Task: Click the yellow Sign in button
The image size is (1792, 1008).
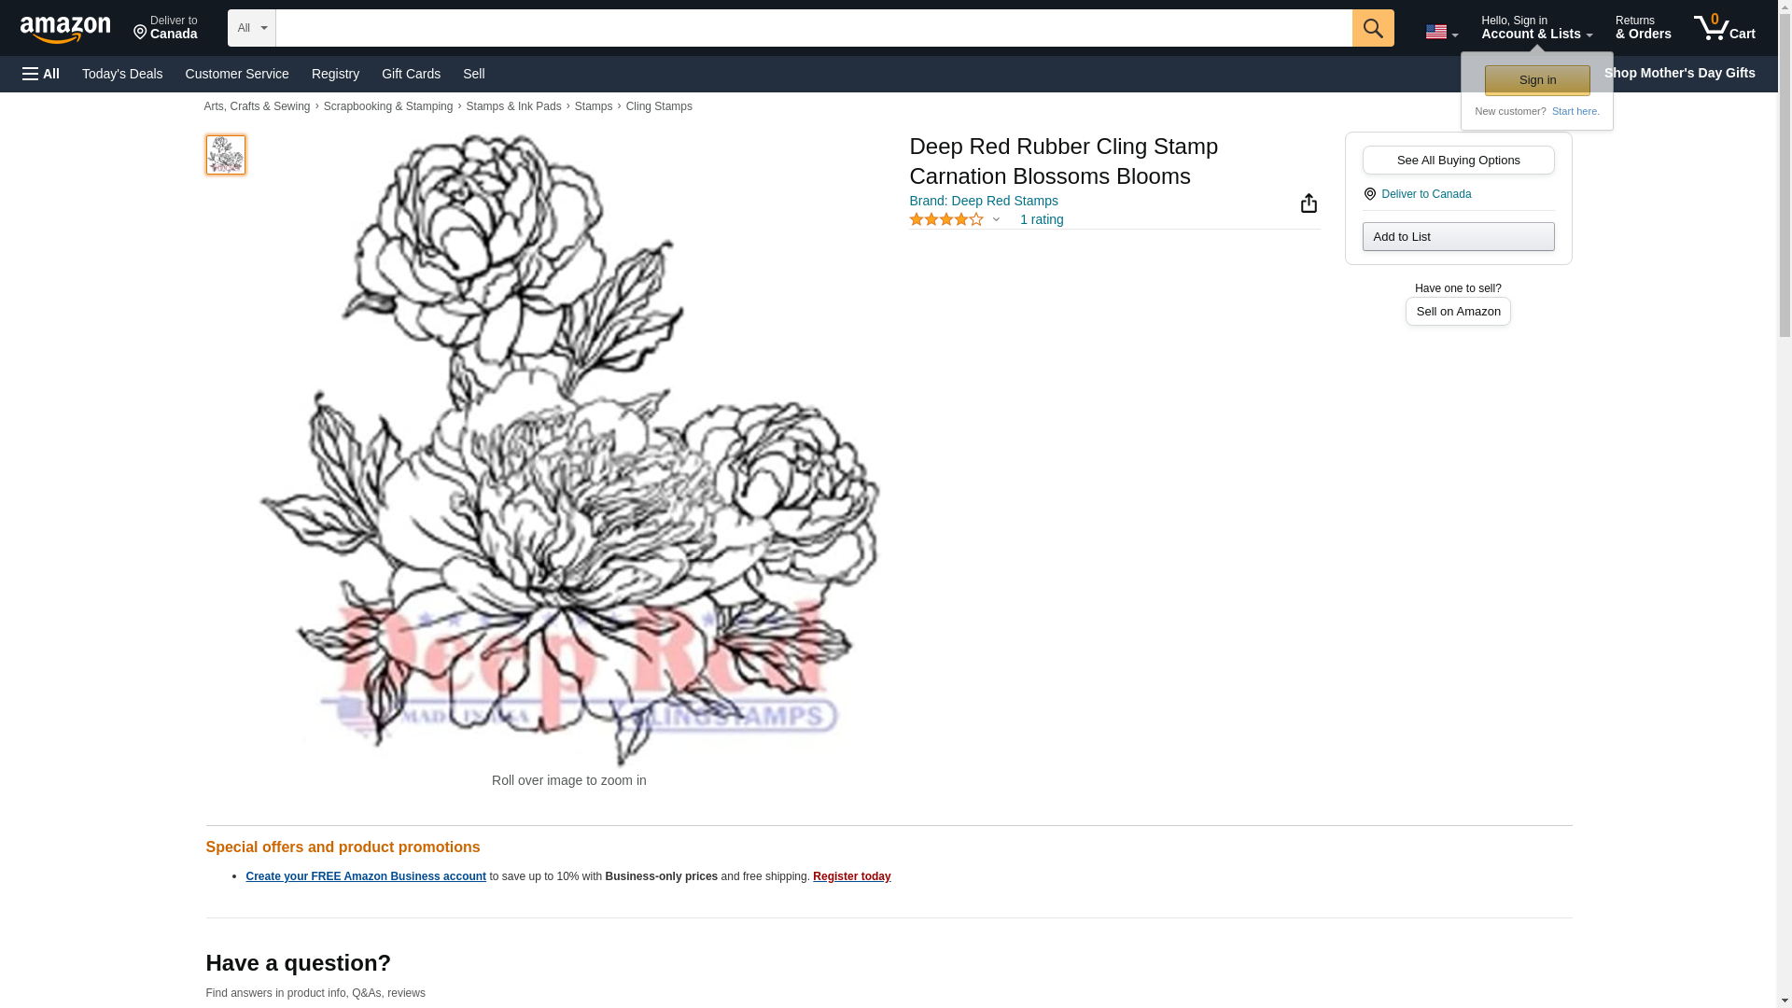Action: click(1537, 80)
